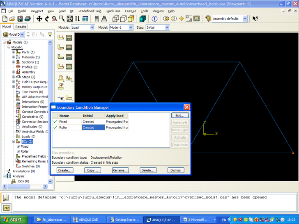Select Roller Initial step Created cell
The width and height of the screenshot is (299, 224).
pyautogui.click(x=93, y=128)
